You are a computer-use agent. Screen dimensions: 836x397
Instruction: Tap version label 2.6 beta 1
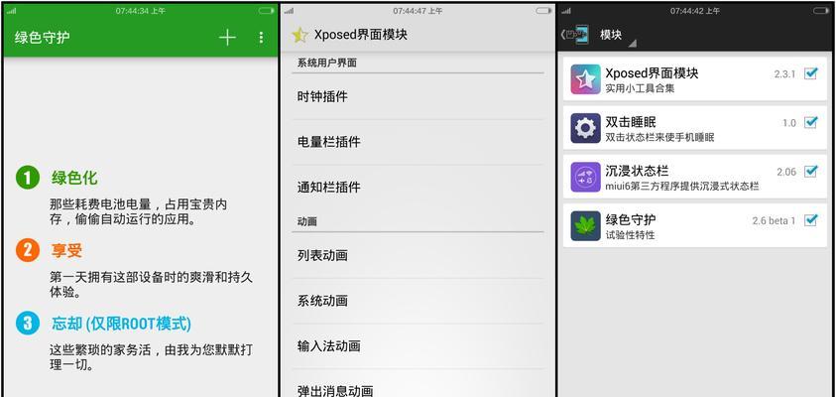774,220
